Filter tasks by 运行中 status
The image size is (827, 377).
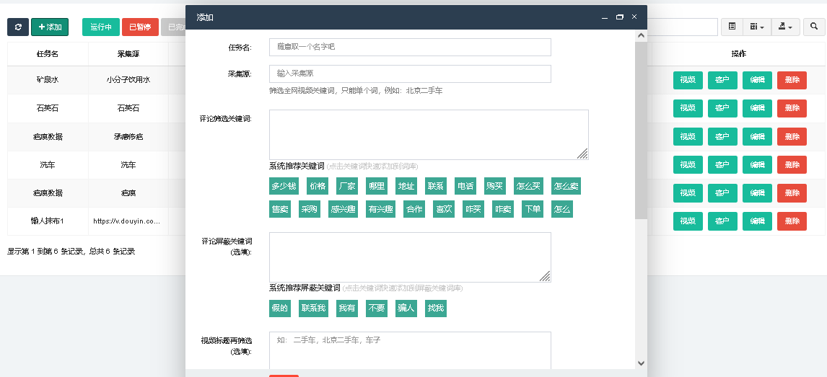tap(101, 27)
